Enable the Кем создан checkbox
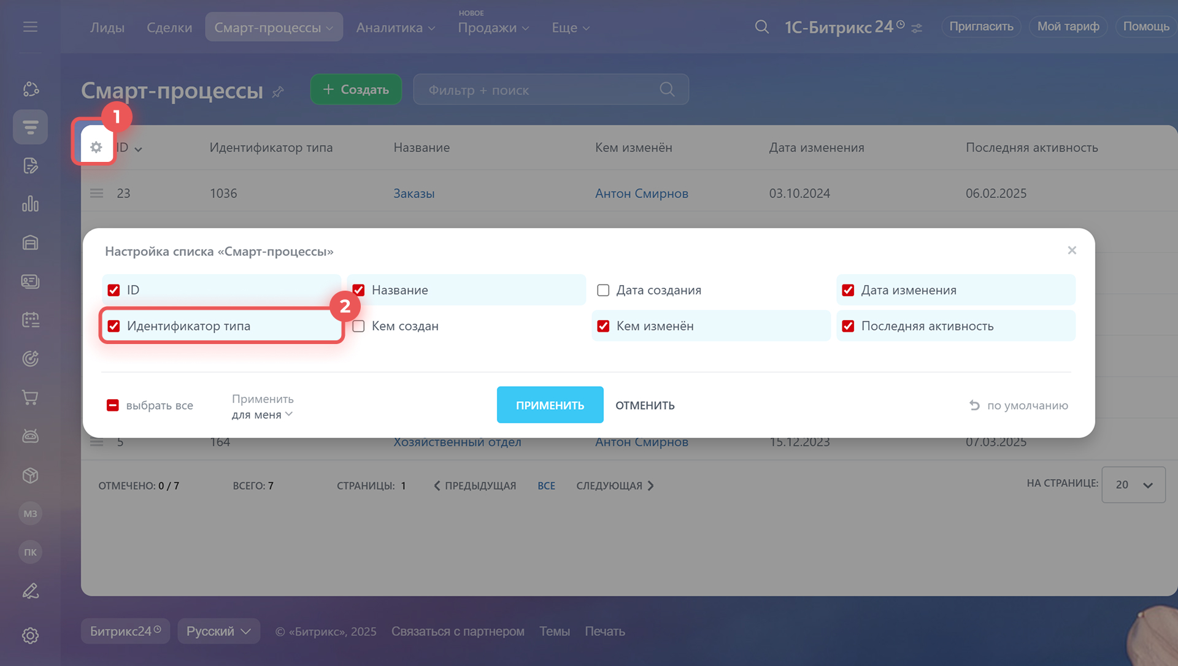 [359, 326]
